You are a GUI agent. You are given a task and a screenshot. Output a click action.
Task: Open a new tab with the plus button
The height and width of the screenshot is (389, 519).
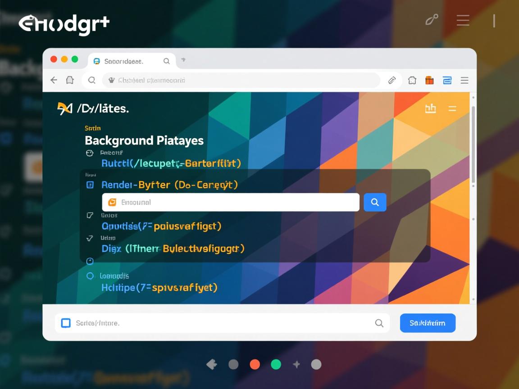pos(183,60)
